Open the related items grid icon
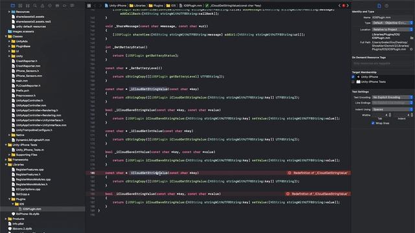Viewport: 415px width, 233px height. tap(89, 6)
